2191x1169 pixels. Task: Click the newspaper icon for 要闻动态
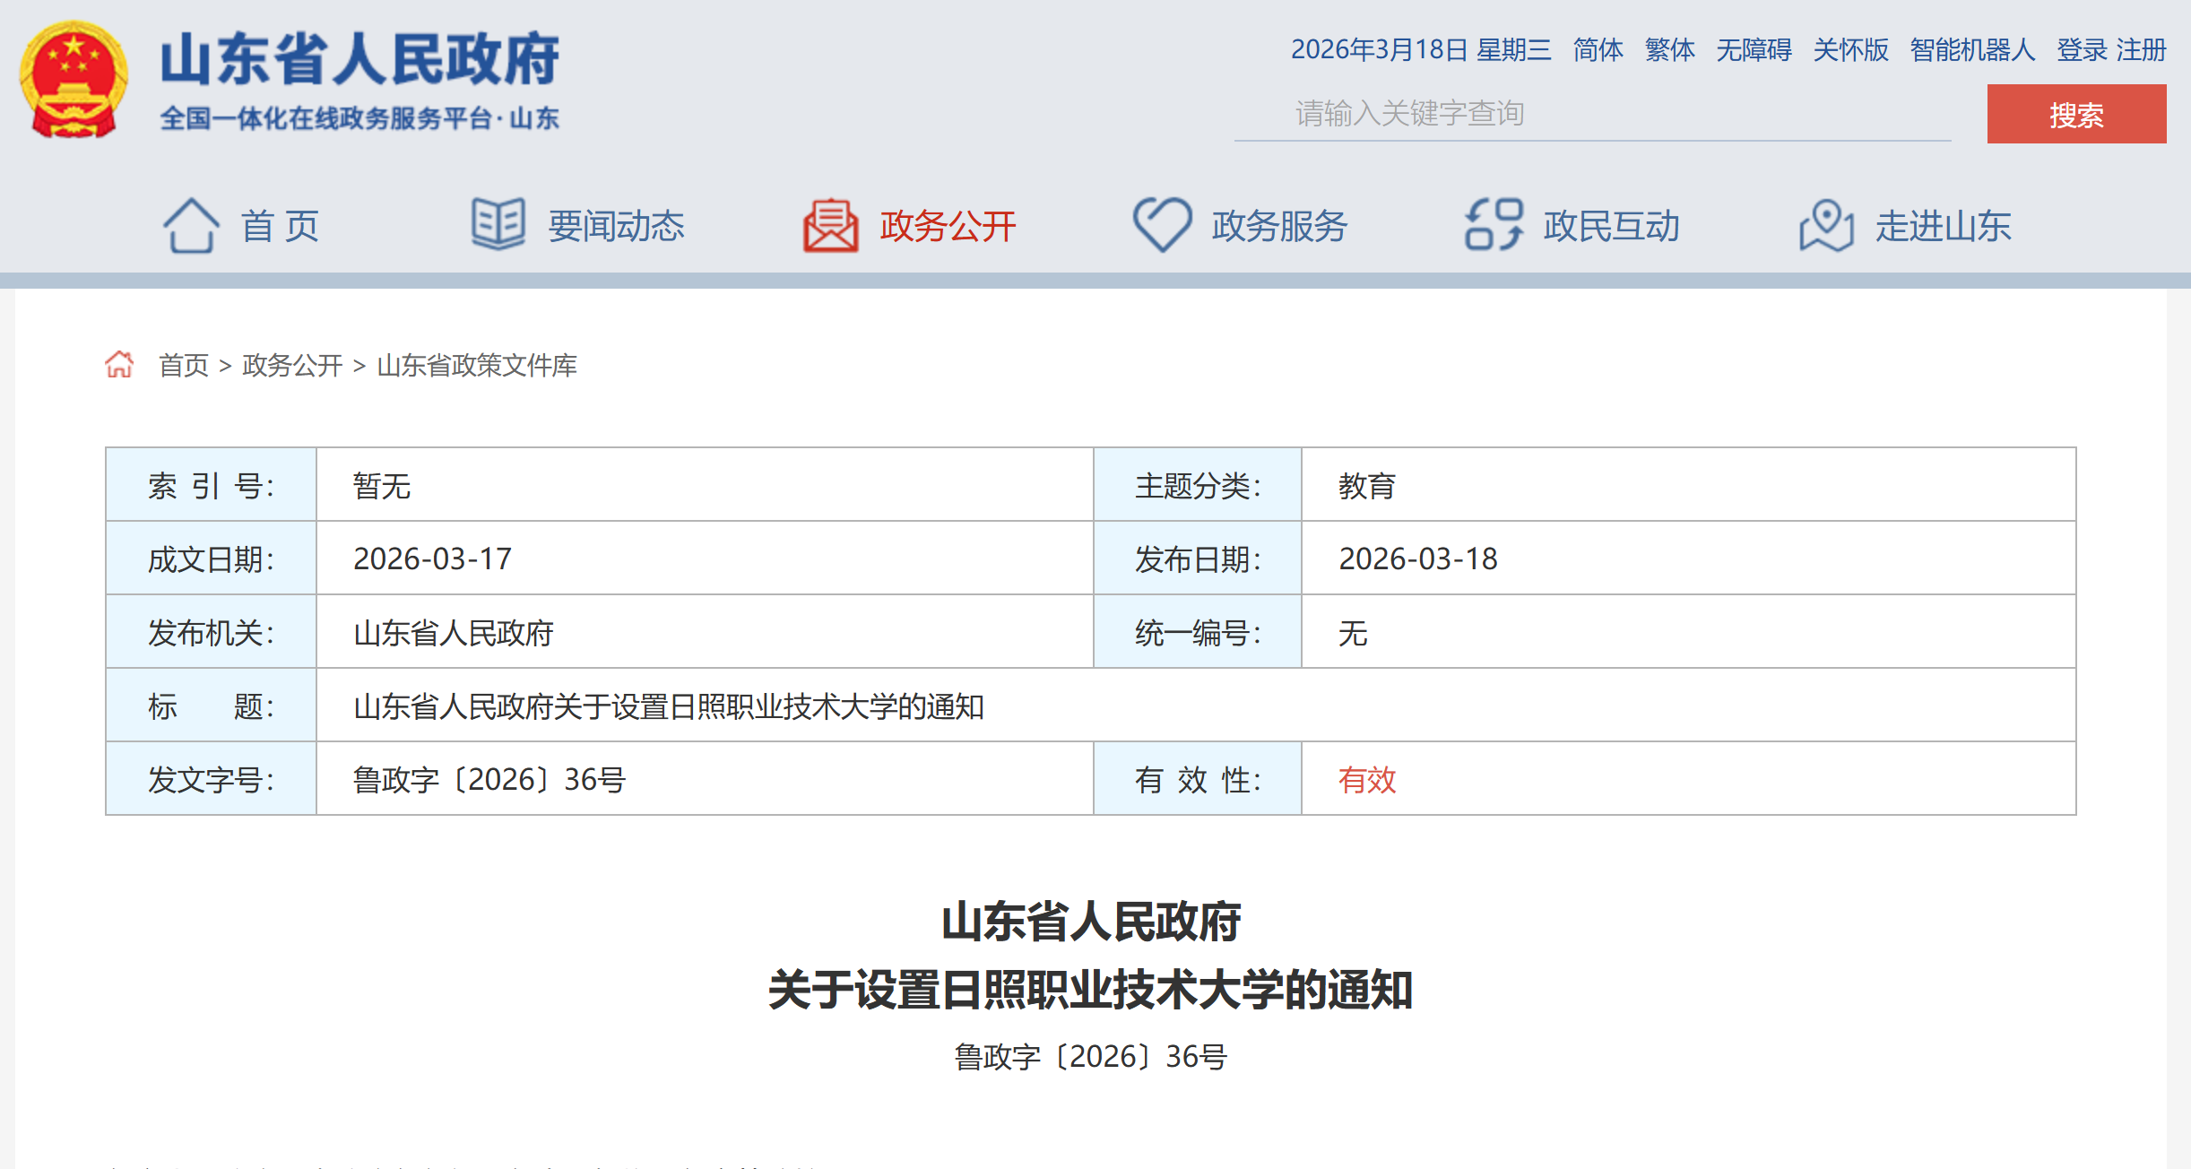coord(498,224)
